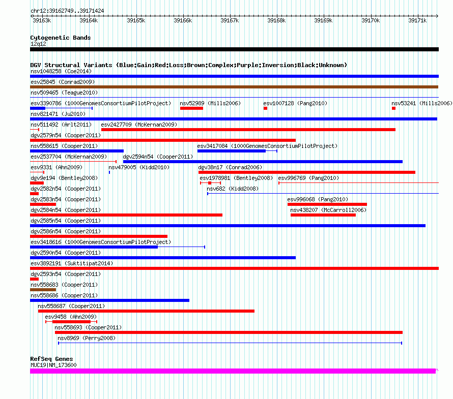Viewport: 453px width, 399px height.
Task: Click the 39166k ruler tick label
Action: (x=183, y=20)
